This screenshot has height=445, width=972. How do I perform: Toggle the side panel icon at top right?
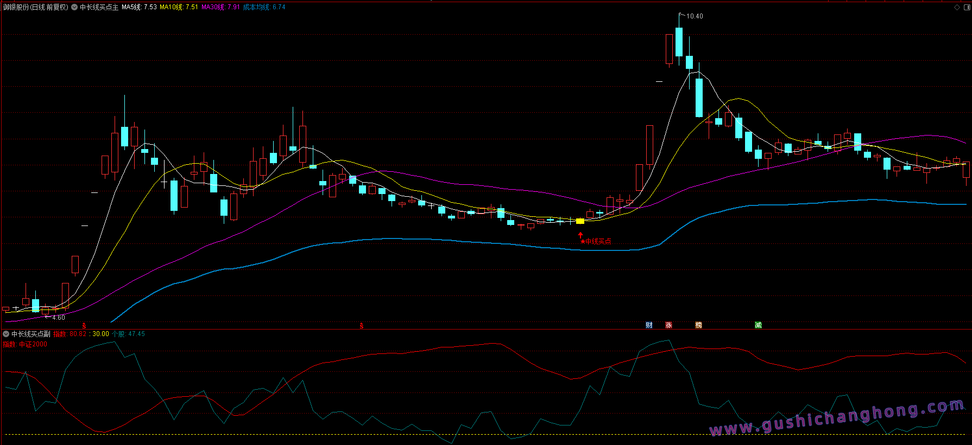tap(967, 7)
